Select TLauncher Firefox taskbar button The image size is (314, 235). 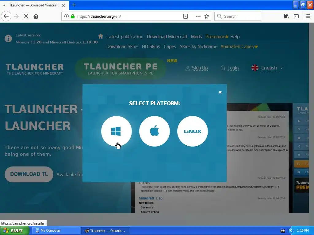[105, 231]
